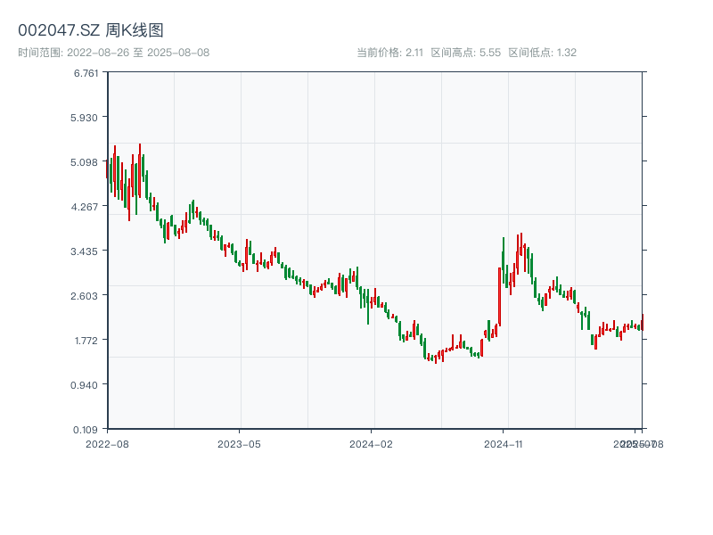This screenshot has width=713, height=535.
Task: Click the 4.267 y-axis price label
Action: coord(87,206)
